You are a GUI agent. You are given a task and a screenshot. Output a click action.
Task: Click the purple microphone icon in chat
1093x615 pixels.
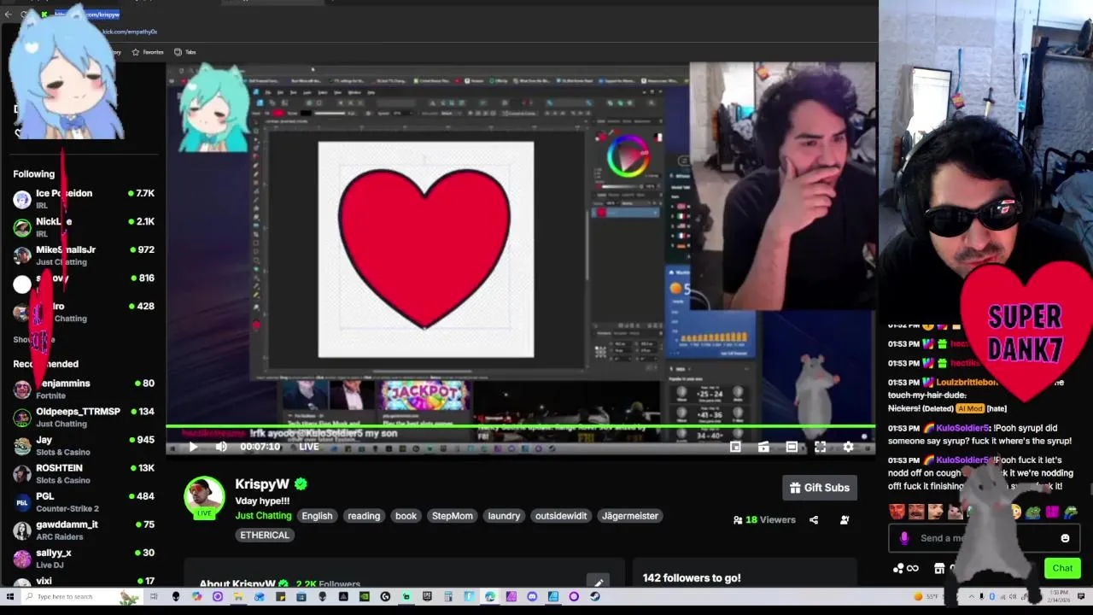[x=904, y=538]
